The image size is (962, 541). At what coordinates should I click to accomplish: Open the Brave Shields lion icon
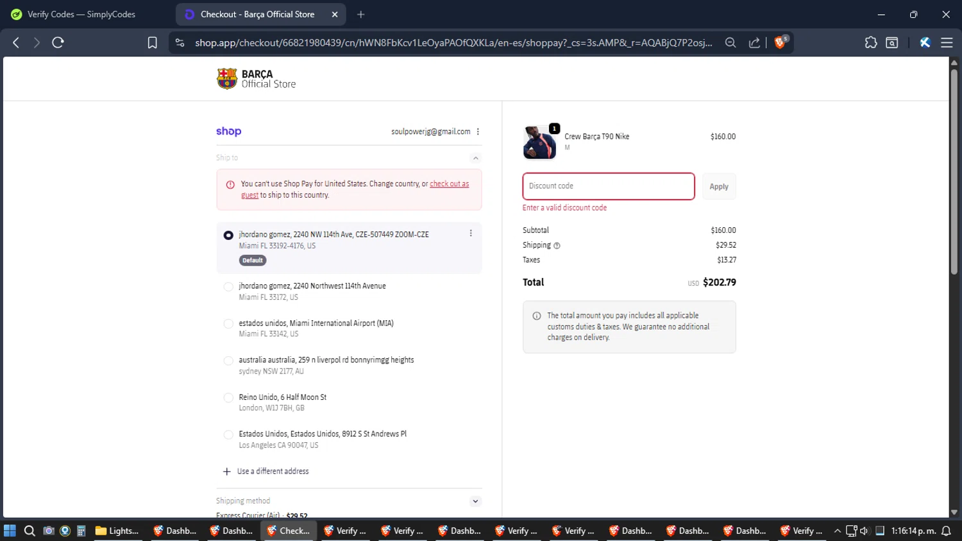point(781,42)
